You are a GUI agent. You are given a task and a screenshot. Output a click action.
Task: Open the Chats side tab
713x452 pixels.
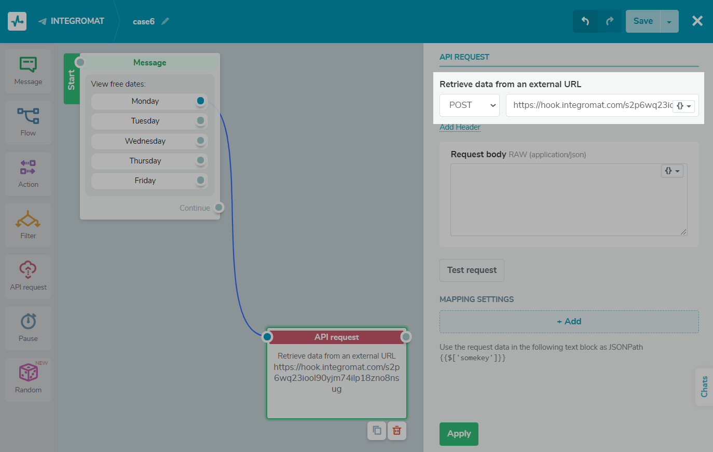704,387
